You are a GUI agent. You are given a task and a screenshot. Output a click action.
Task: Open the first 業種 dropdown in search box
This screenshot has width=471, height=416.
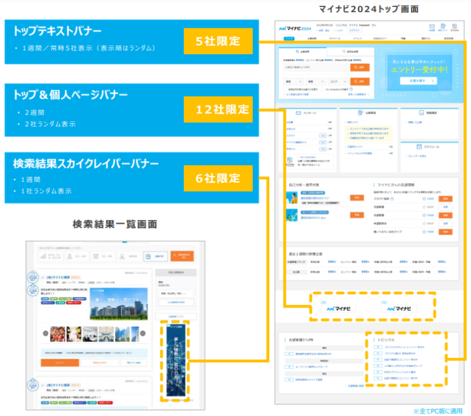tap(294, 81)
